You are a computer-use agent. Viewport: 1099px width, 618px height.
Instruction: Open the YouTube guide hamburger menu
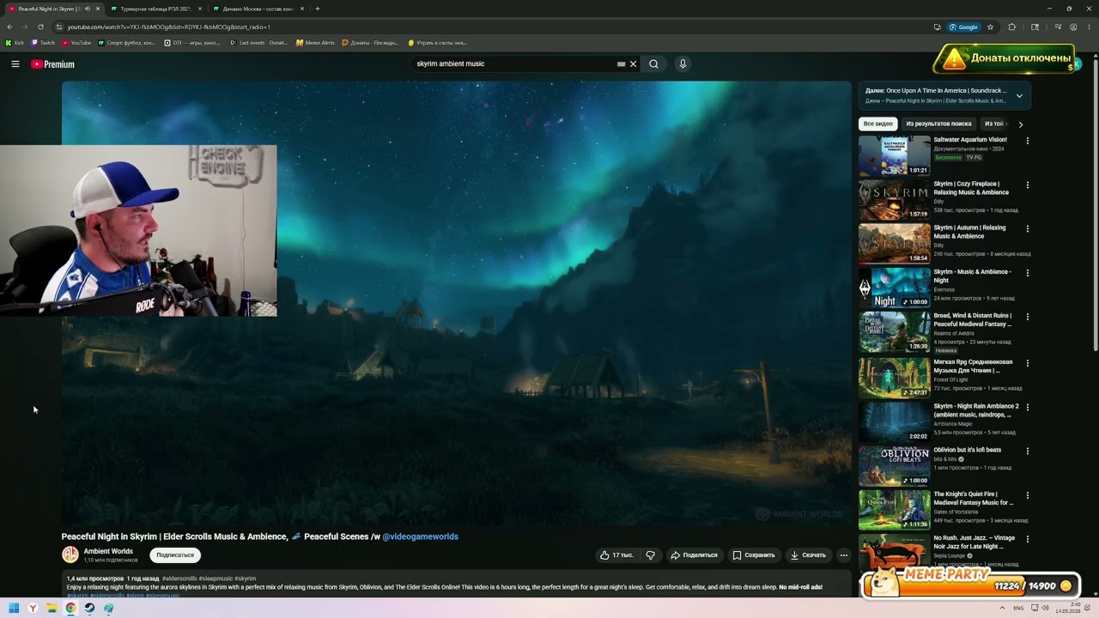click(x=15, y=64)
